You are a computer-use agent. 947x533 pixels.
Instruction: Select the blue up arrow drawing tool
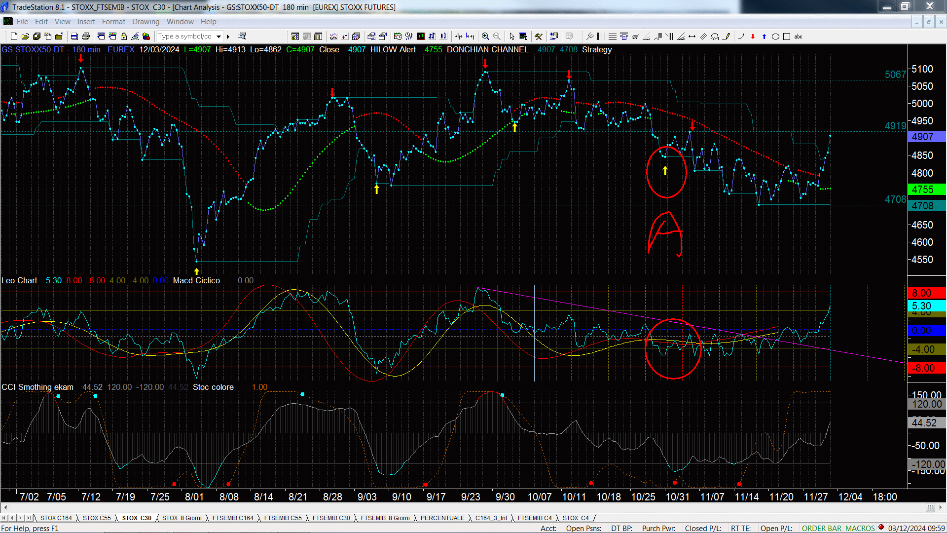click(764, 37)
